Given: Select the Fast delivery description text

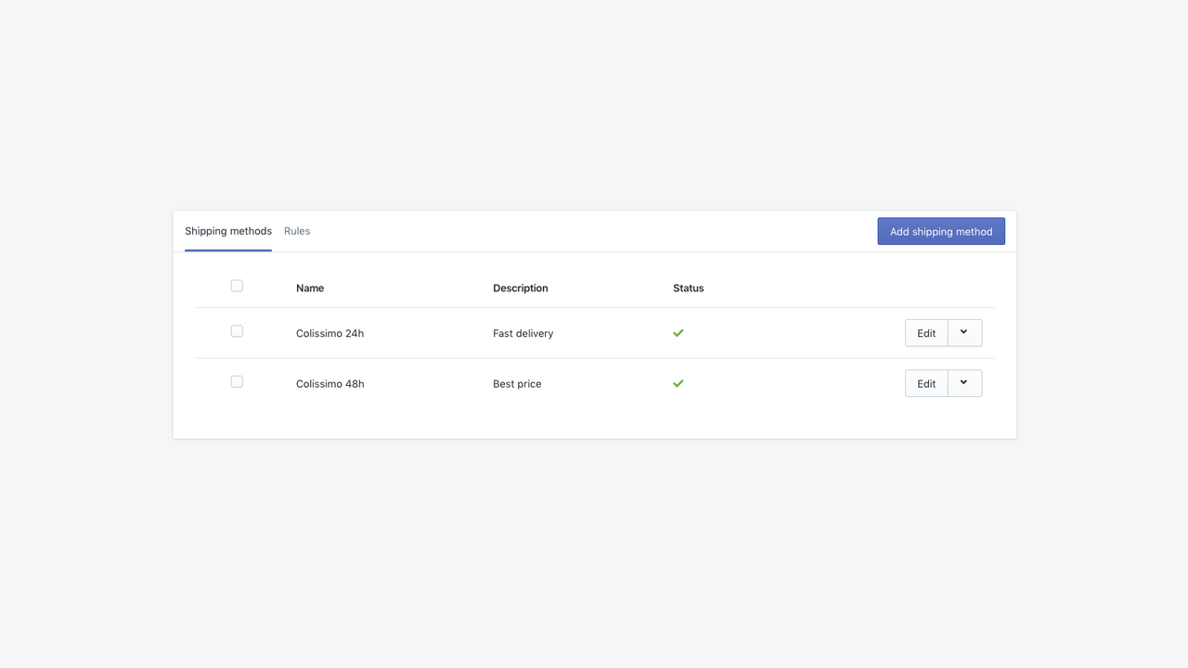Looking at the screenshot, I should click(x=523, y=332).
